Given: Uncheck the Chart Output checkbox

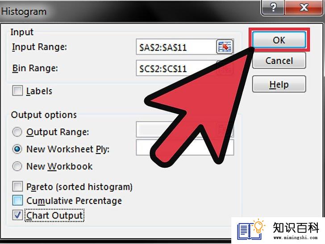Looking at the screenshot, I should coord(17,215).
